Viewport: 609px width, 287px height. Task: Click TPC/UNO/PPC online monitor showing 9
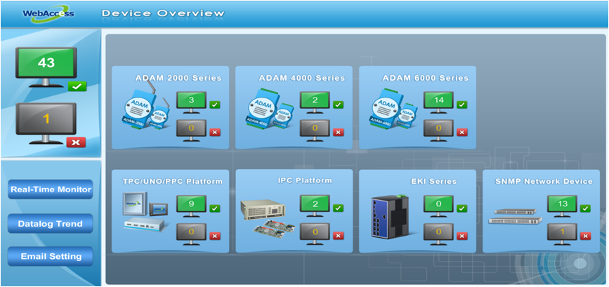[x=191, y=206]
